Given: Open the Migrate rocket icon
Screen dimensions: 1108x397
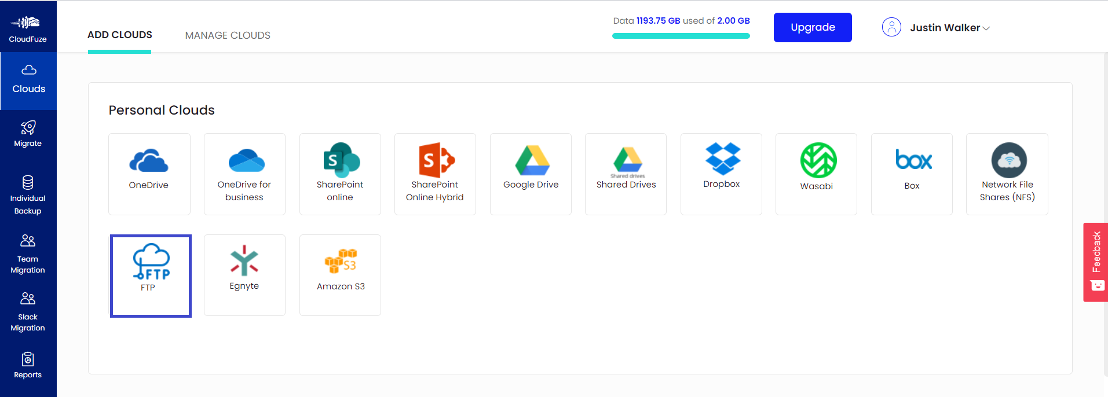Looking at the screenshot, I should [x=28, y=127].
